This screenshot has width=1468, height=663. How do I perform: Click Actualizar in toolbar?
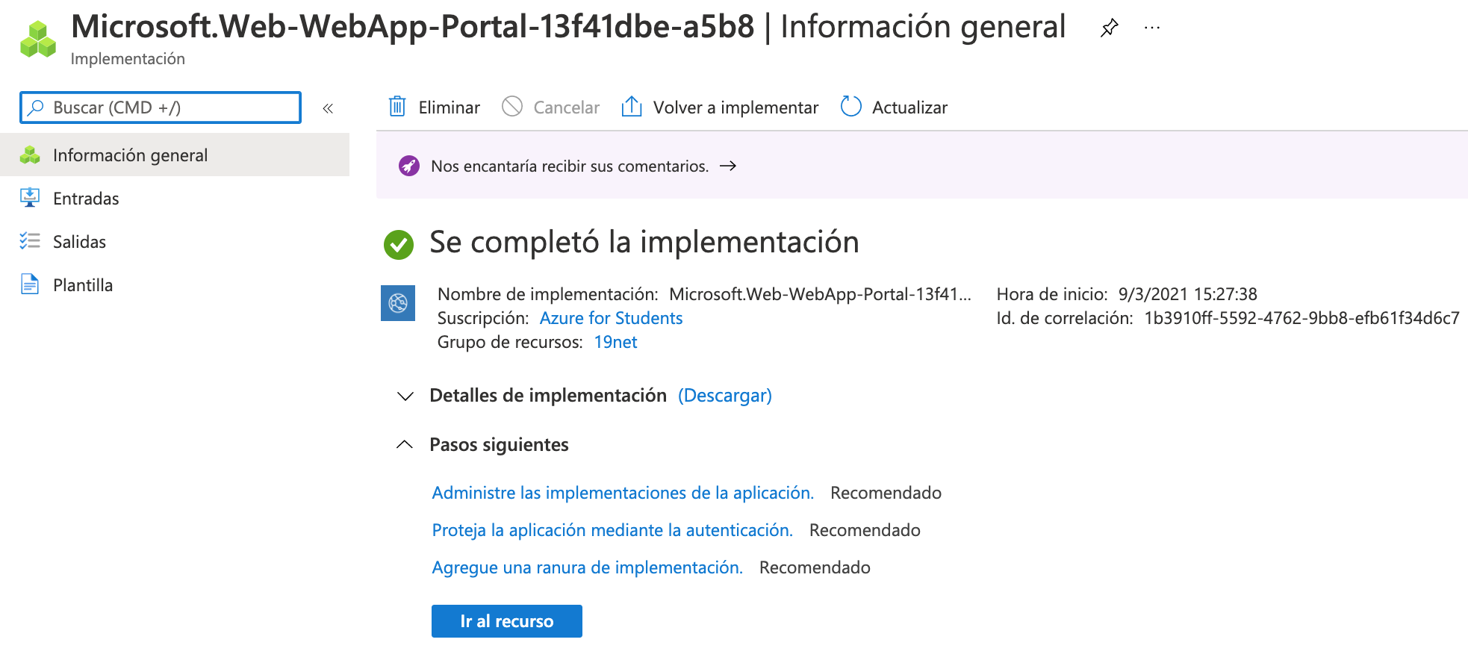(x=894, y=108)
